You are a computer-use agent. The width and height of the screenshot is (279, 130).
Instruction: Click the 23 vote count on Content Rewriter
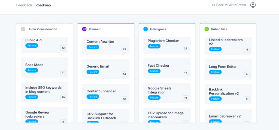point(124,49)
